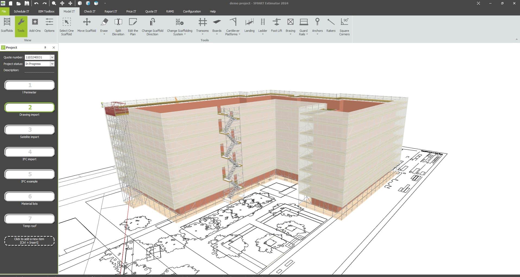The width and height of the screenshot is (520, 277).
Task: Open the Project status dropdown
Action: tap(52, 64)
